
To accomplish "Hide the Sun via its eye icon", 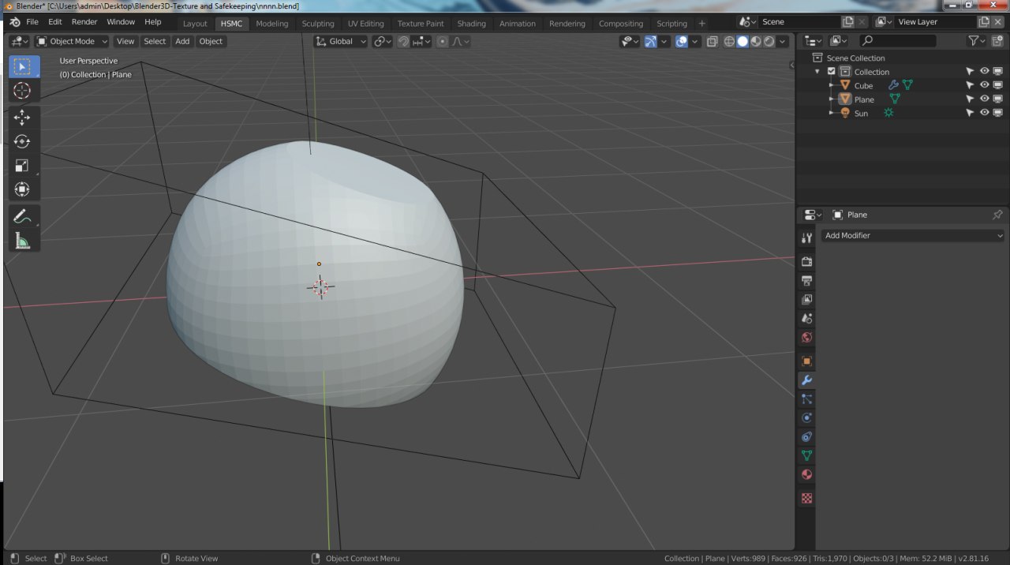I will tap(984, 113).
